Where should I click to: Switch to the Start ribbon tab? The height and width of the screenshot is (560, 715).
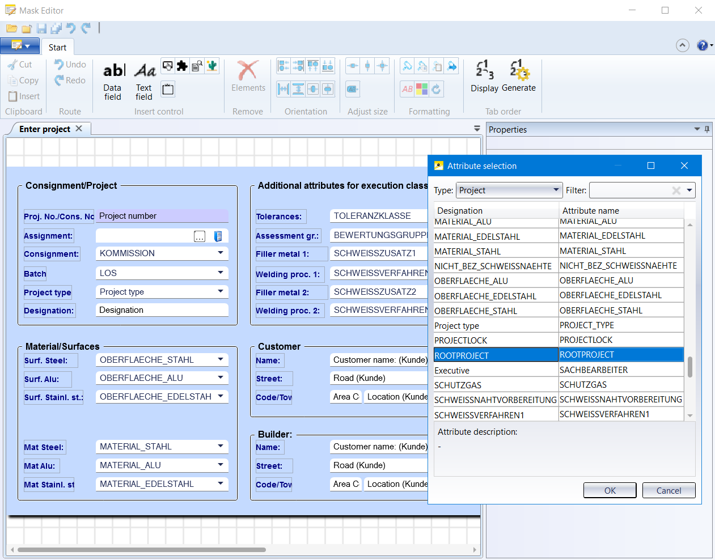pyautogui.click(x=57, y=48)
